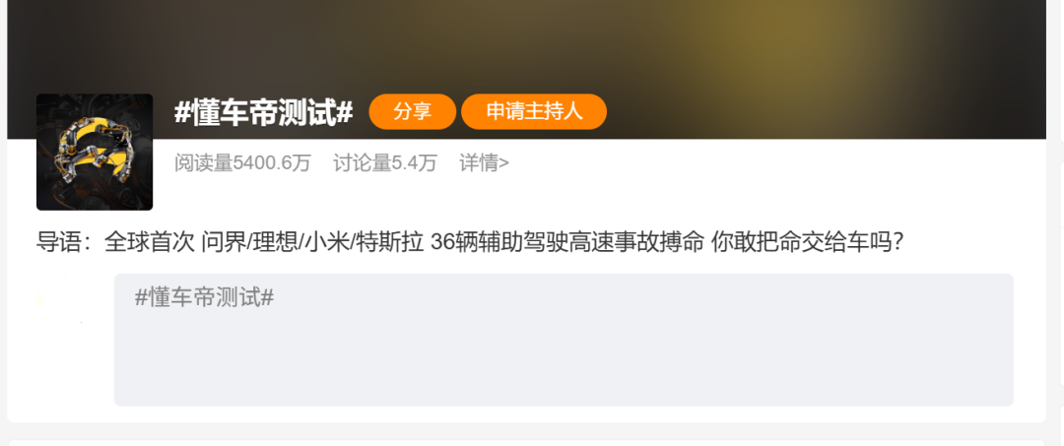The height and width of the screenshot is (446, 1064).
Task: Click the empty lower area of the post box
Action: (x=564, y=366)
